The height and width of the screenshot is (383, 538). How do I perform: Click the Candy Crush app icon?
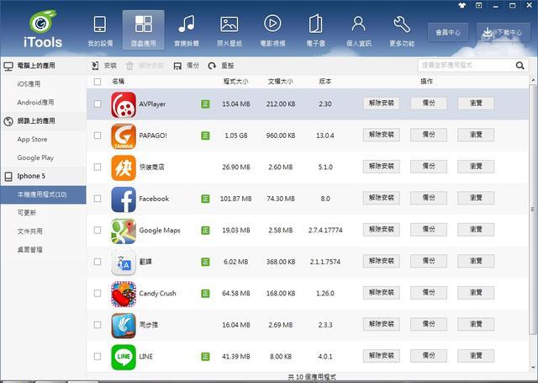tap(124, 294)
